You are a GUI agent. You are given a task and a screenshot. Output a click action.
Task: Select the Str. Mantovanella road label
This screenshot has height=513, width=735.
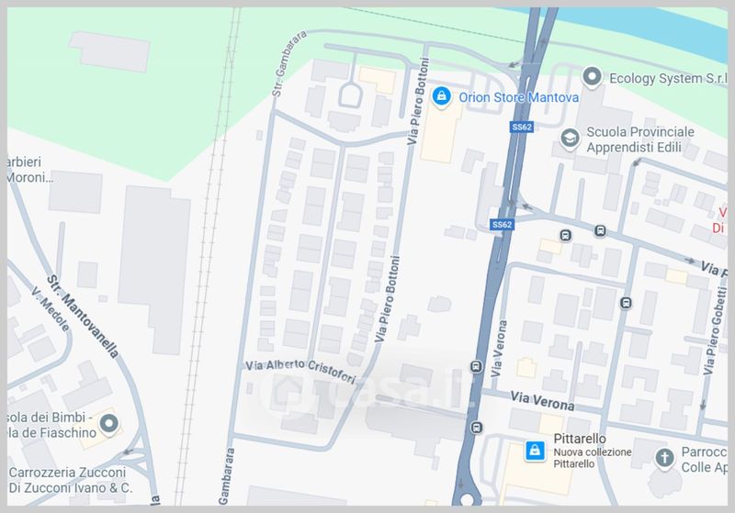coord(83,317)
